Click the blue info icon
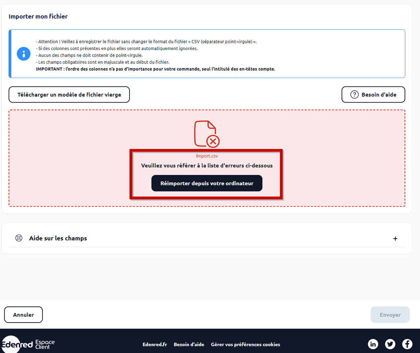This screenshot has height=353, width=420. pyautogui.click(x=23, y=54)
